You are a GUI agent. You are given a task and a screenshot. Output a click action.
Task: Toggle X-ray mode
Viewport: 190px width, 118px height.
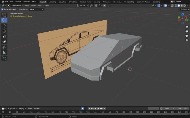click(172, 6)
